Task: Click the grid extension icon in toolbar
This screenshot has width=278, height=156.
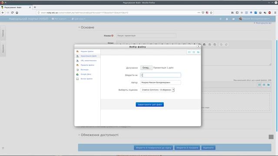Action: [x=246, y=13]
